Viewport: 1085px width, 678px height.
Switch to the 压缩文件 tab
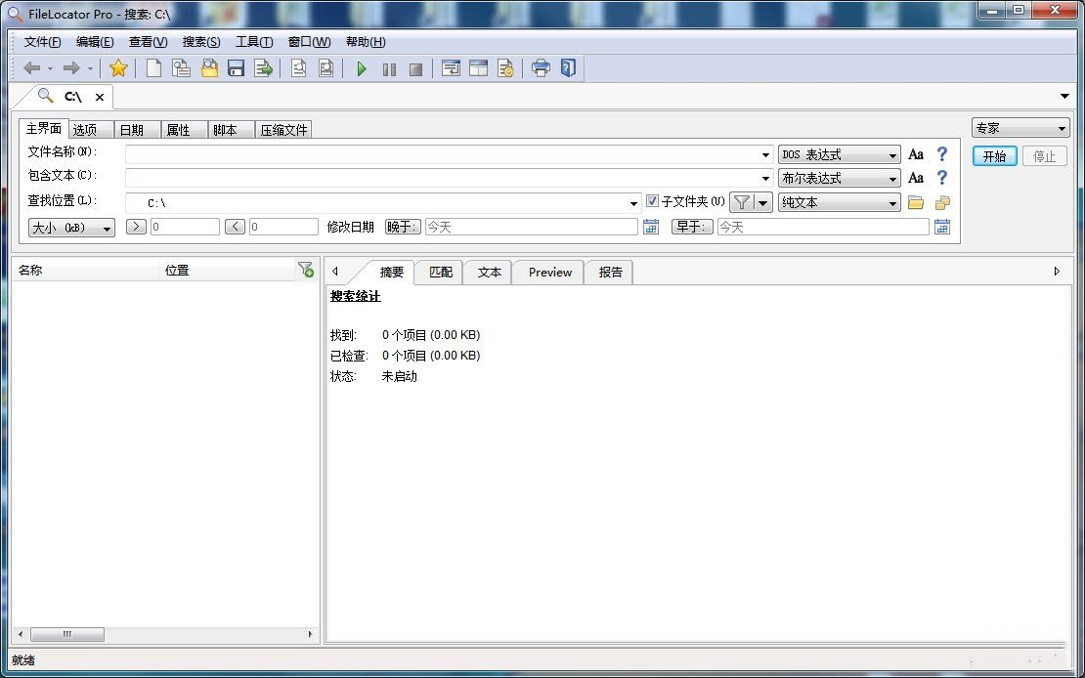click(283, 130)
